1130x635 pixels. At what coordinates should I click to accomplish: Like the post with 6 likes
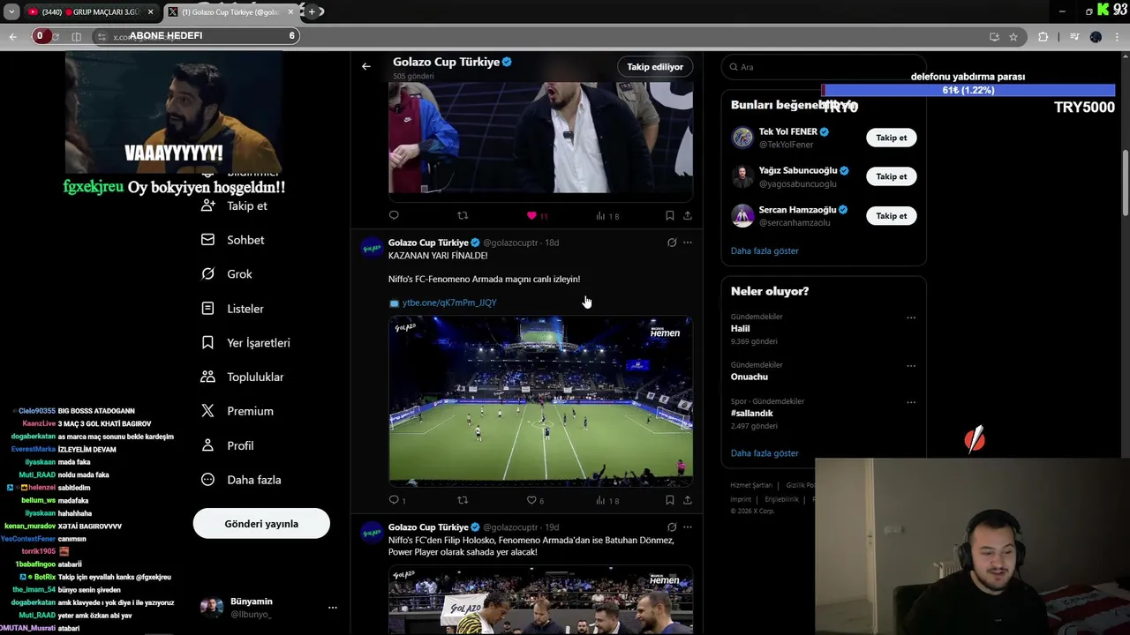(x=535, y=500)
